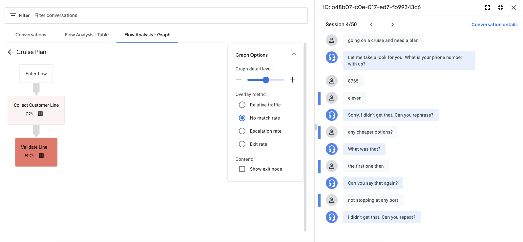Collapse the Graph Options panel
523x242 pixels.
click(x=294, y=54)
